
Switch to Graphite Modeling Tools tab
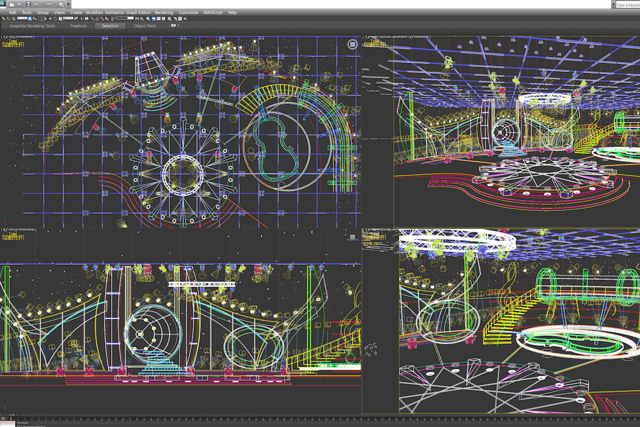coord(33,26)
